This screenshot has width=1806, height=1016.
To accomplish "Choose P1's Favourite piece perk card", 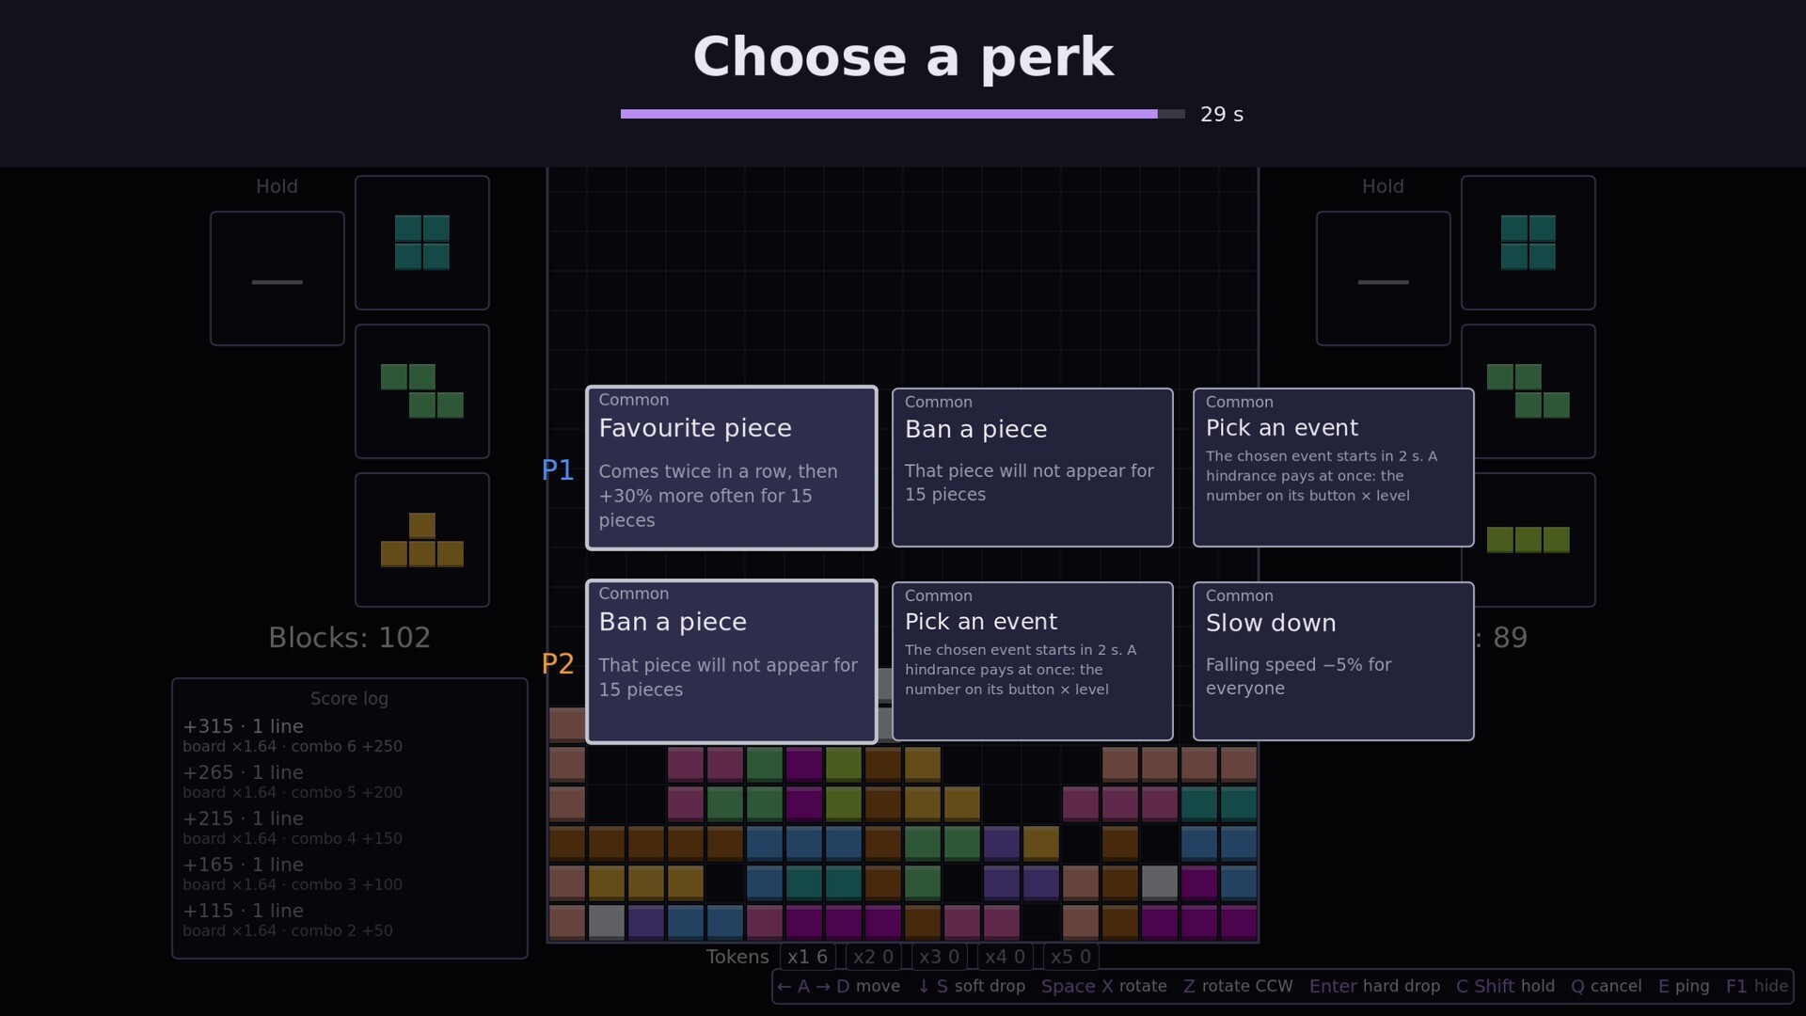I will coord(731,468).
